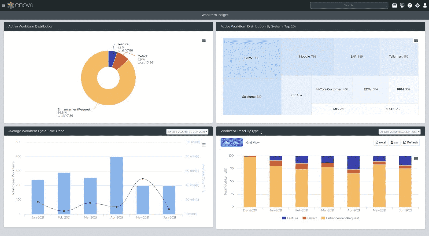Click the EDW: 384 treemap tile
This screenshot has width=429, height=236.
(371, 89)
